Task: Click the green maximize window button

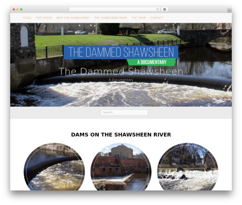Action: pos(21,10)
